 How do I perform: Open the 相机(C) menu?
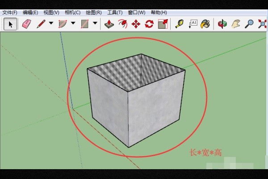[x=72, y=13]
